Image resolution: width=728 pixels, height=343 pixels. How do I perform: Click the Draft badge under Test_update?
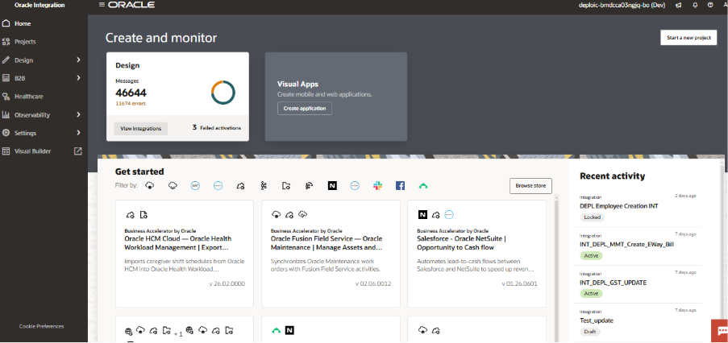590,332
